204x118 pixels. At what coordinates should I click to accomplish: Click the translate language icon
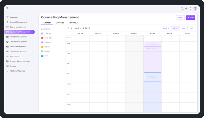click(x=182, y=8)
